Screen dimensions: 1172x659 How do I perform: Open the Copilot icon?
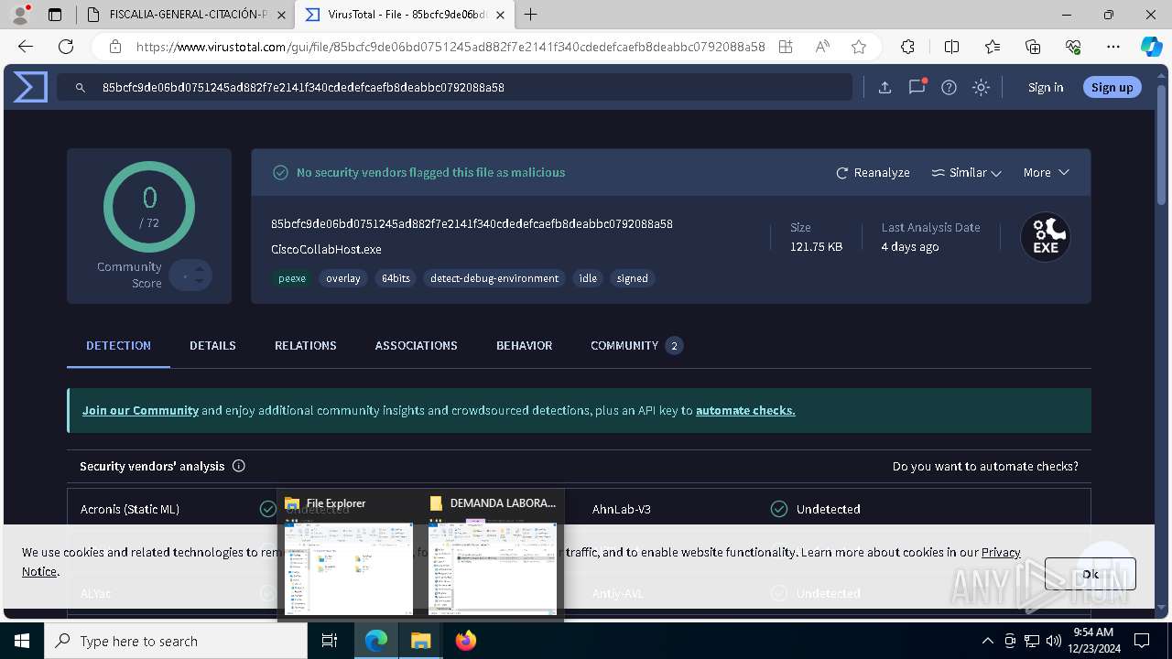1151,47
